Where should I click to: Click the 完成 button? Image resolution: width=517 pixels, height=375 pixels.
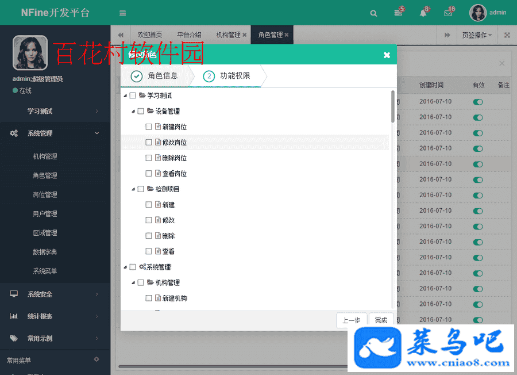click(381, 320)
